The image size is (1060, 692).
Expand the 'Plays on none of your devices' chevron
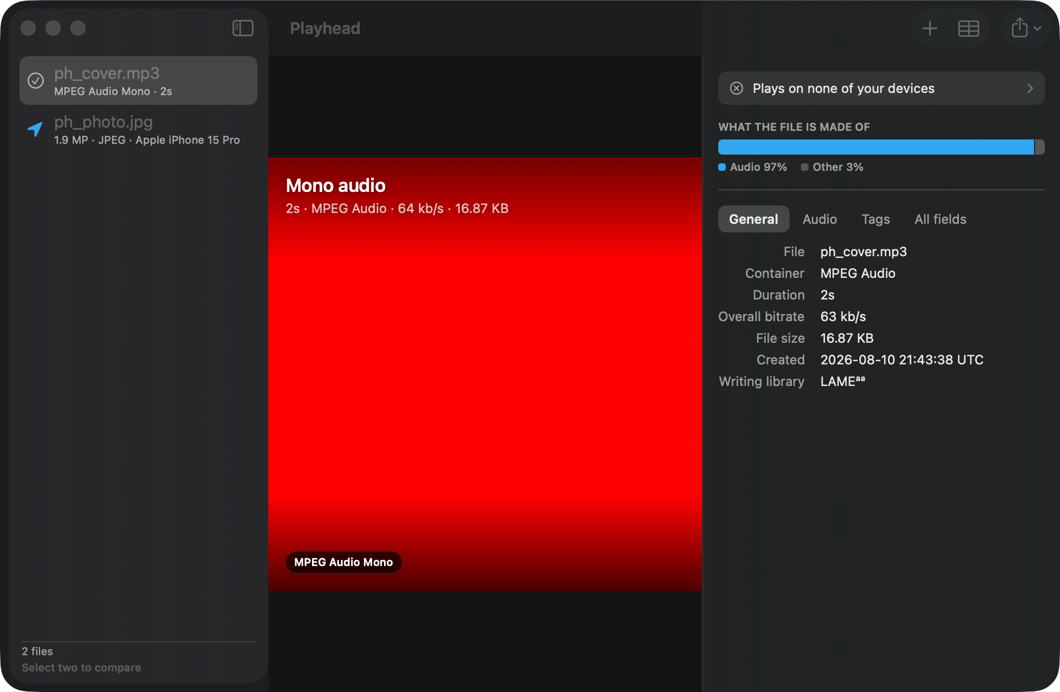pos(1030,88)
